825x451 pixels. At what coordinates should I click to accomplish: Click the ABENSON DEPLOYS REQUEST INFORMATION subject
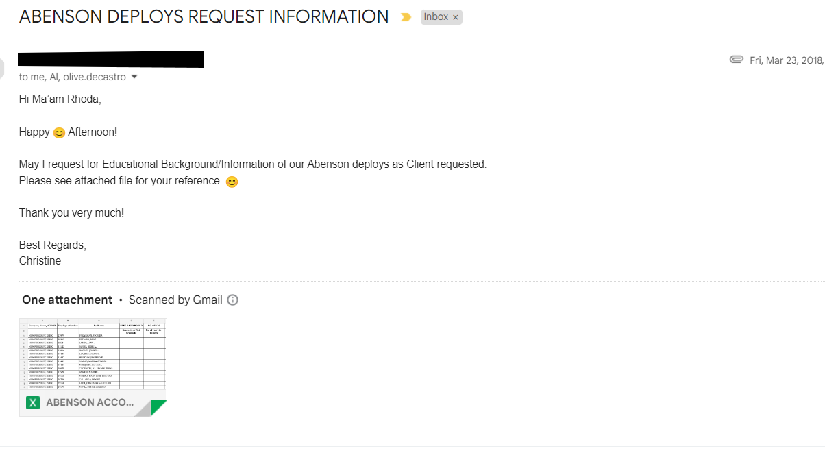coord(204,17)
